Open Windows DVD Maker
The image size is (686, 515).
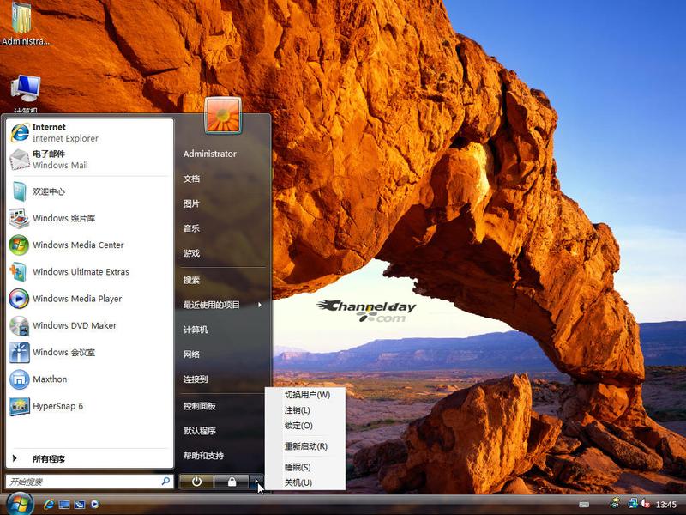tap(89, 325)
